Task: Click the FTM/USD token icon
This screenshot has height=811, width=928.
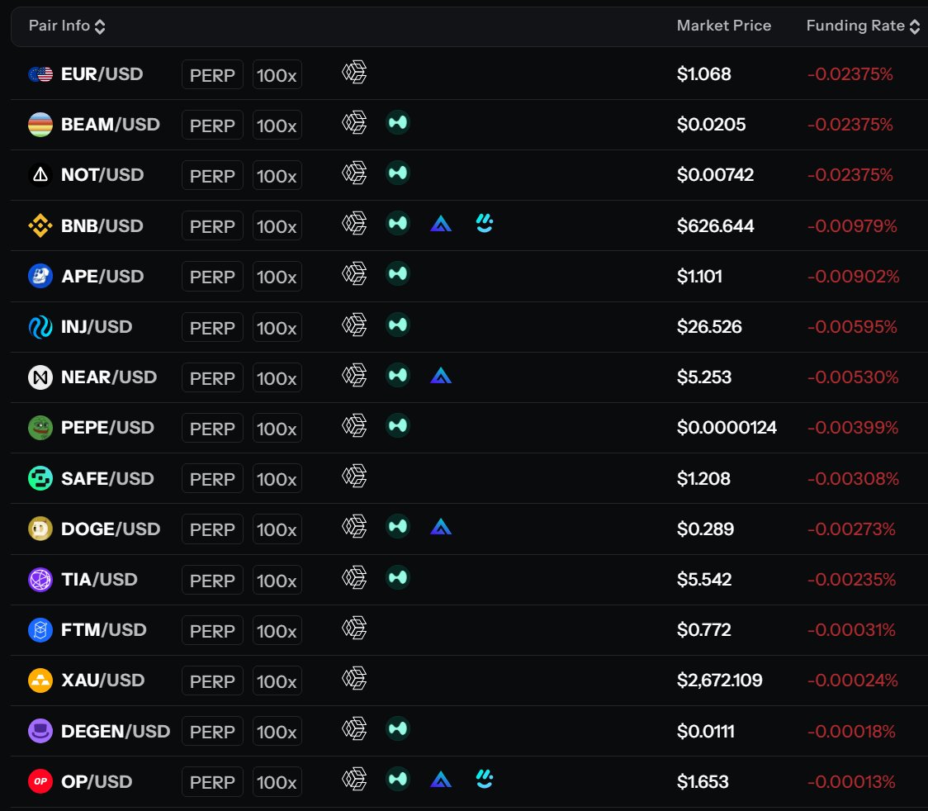Action: (40, 630)
